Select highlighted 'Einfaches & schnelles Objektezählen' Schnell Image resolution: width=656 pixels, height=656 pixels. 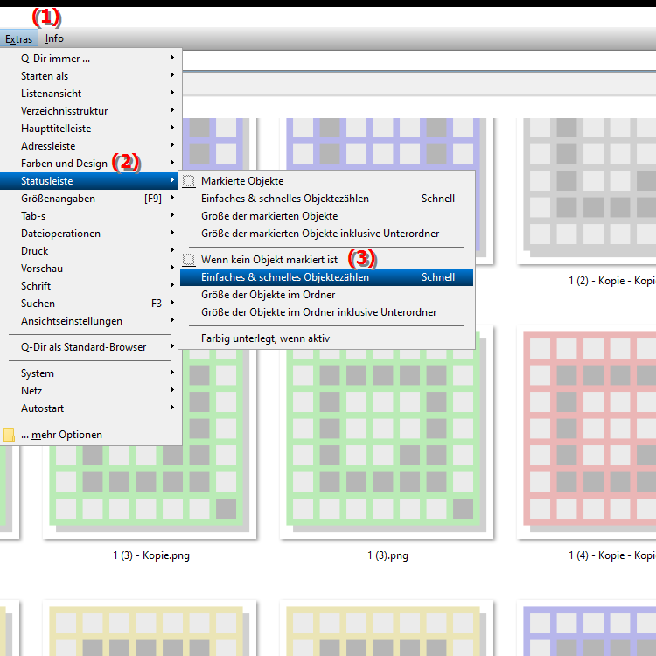point(327,277)
